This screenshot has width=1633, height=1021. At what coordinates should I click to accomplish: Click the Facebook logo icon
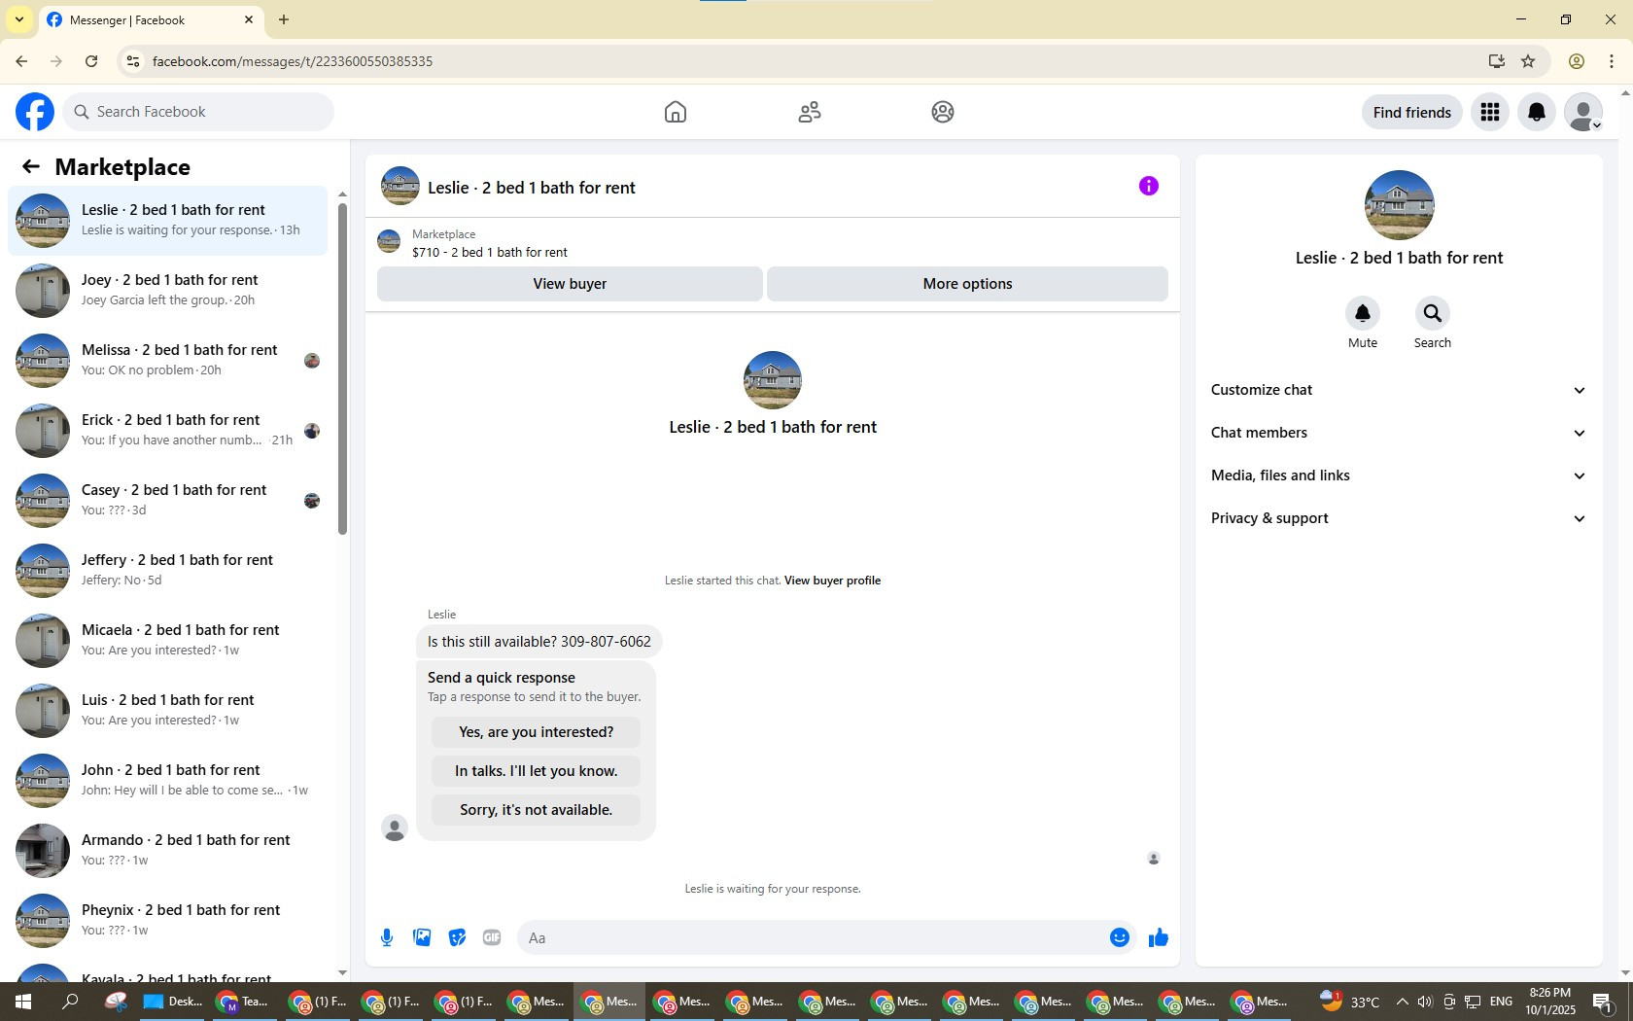[35, 112]
